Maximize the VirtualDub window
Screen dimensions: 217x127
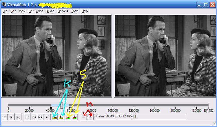tap(206, 5)
